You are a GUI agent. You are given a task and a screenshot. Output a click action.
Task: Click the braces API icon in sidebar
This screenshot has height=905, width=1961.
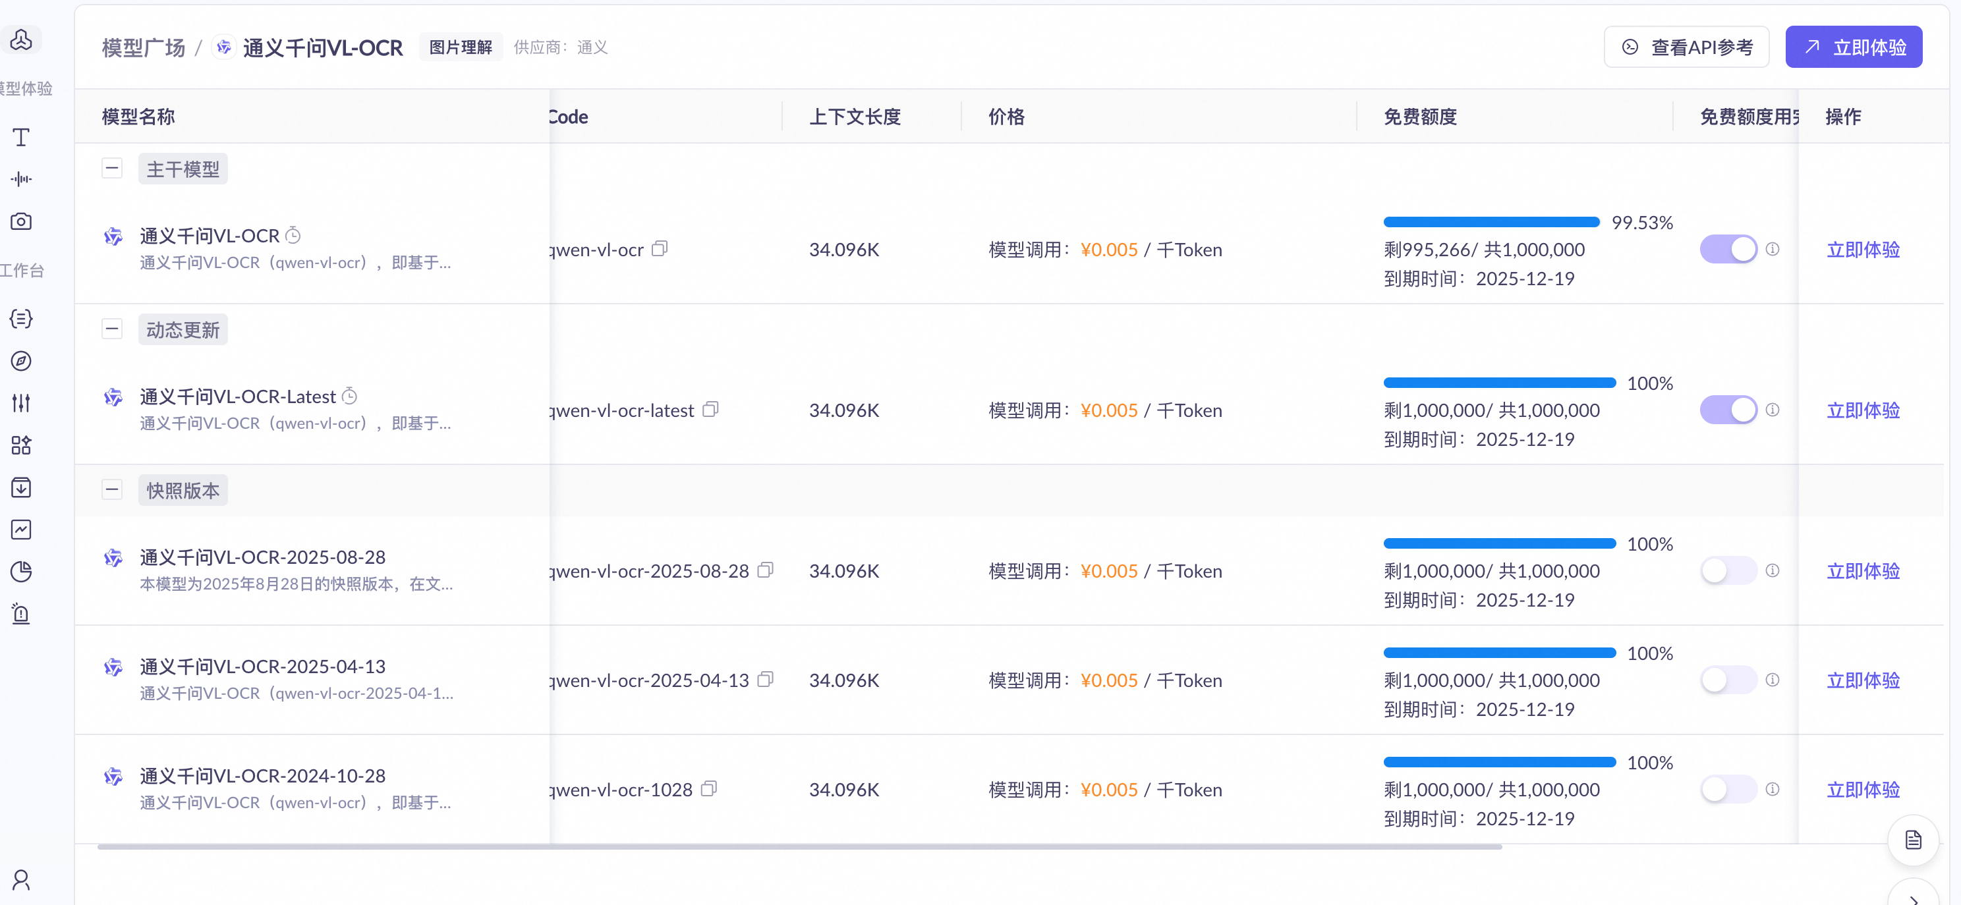[21, 318]
